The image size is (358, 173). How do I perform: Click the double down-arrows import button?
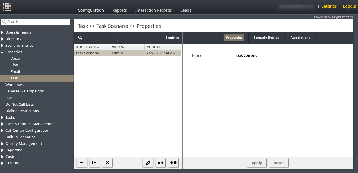pos(173,163)
